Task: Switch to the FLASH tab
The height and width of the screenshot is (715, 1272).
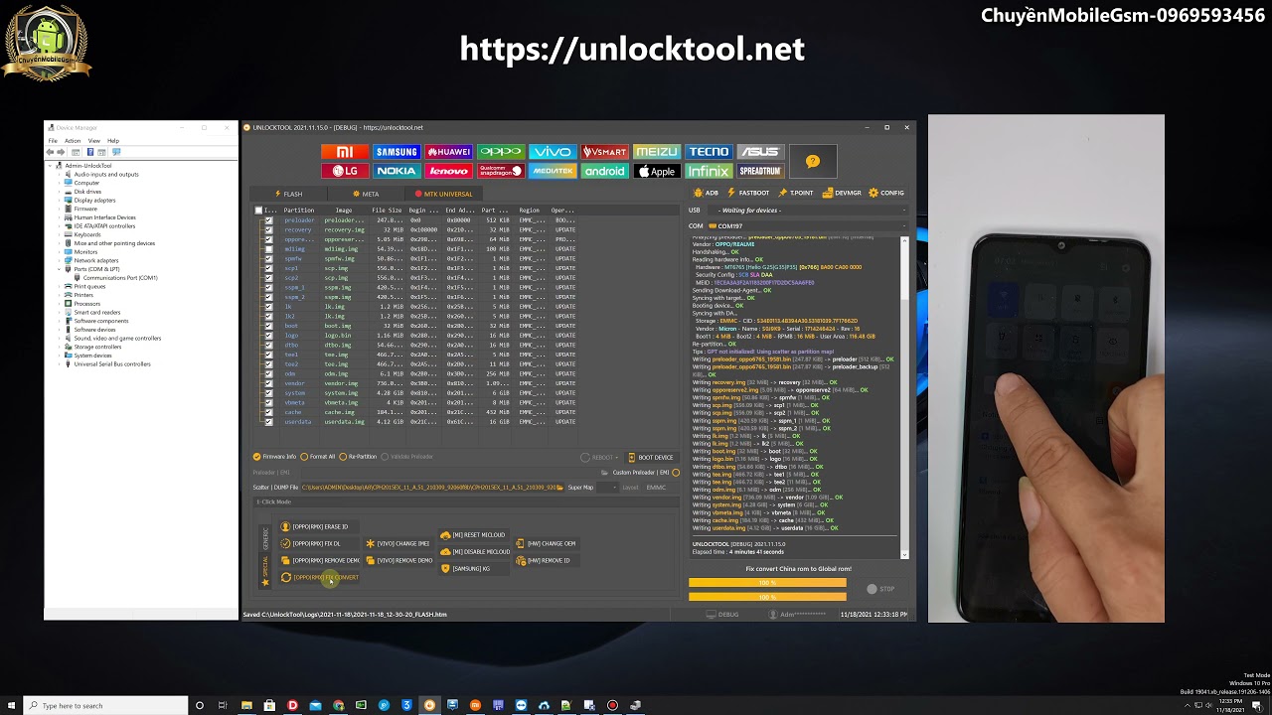Action: coord(289,194)
